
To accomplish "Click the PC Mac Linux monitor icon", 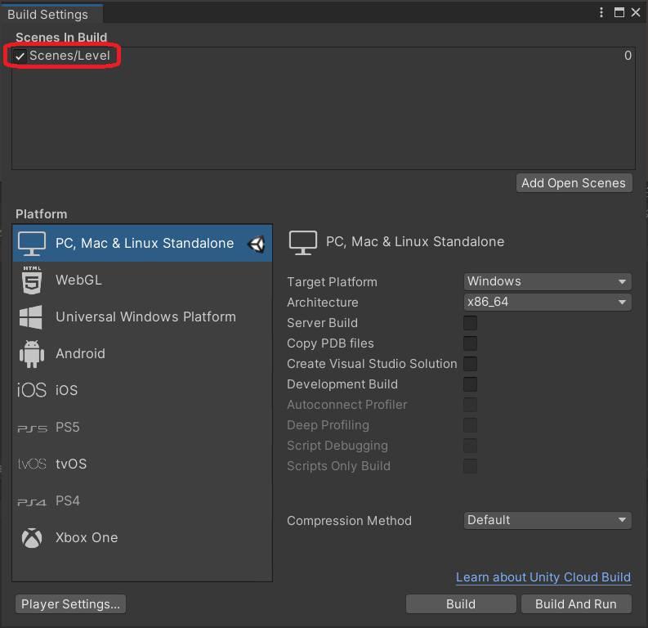I will tap(32, 244).
